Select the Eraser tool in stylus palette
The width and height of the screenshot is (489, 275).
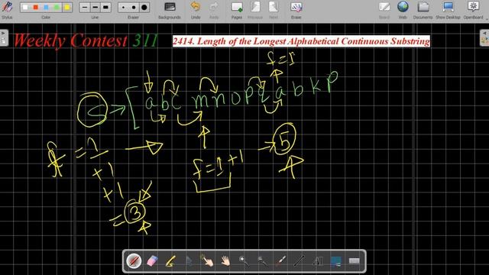(152, 261)
